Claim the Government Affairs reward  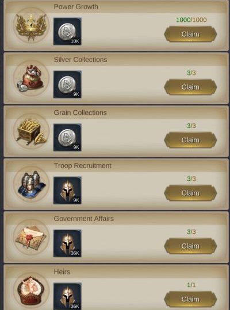190,246
